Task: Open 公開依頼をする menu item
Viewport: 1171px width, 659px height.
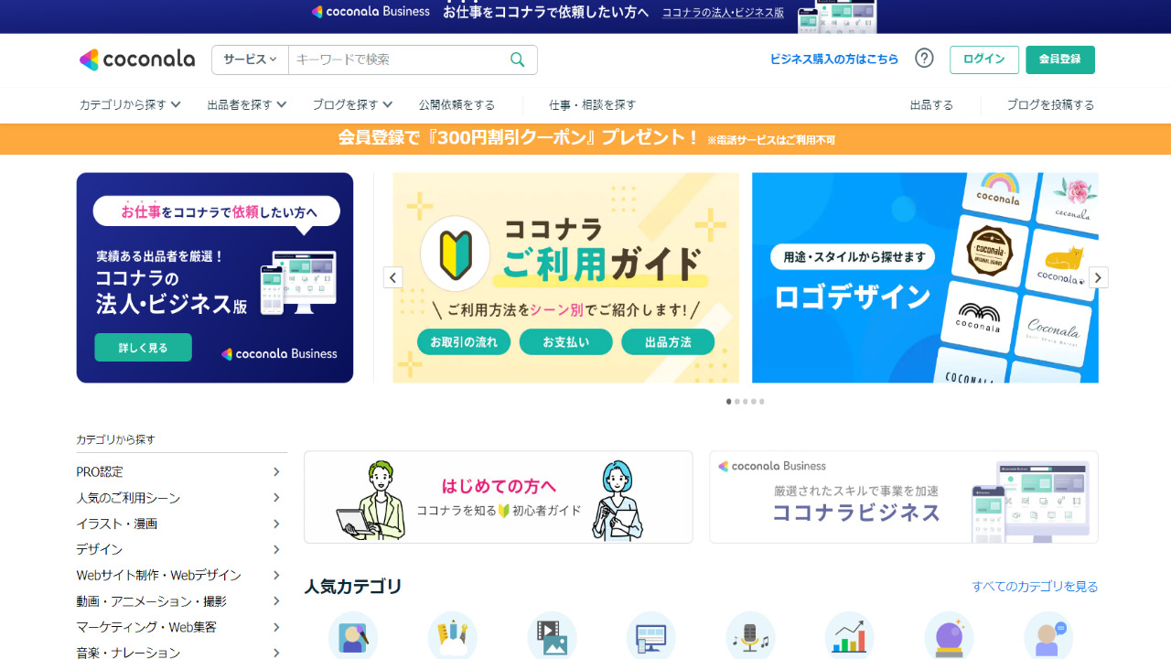Action: (x=457, y=105)
